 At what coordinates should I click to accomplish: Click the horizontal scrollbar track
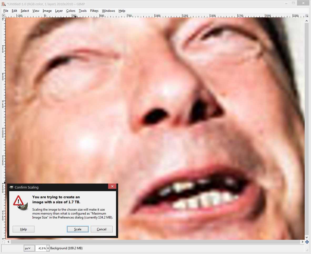coord(155,242)
